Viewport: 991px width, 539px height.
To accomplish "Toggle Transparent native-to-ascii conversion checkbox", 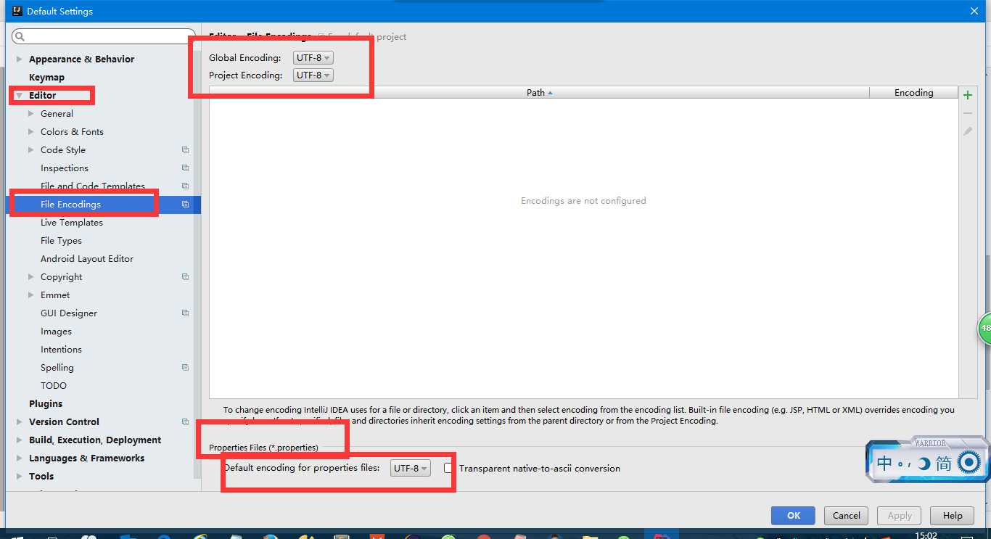I will 448,469.
